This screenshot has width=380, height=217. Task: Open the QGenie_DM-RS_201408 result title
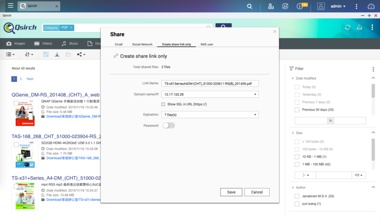pyautogui.click(x=56, y=94)
